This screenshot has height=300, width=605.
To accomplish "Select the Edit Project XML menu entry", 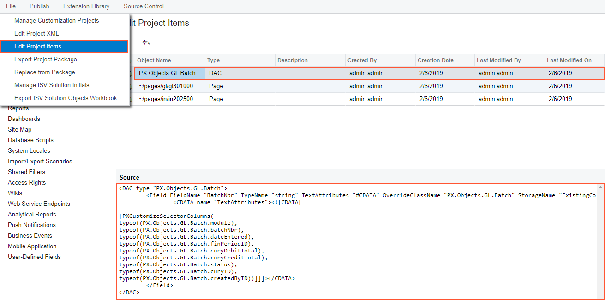I will [36, 34].
